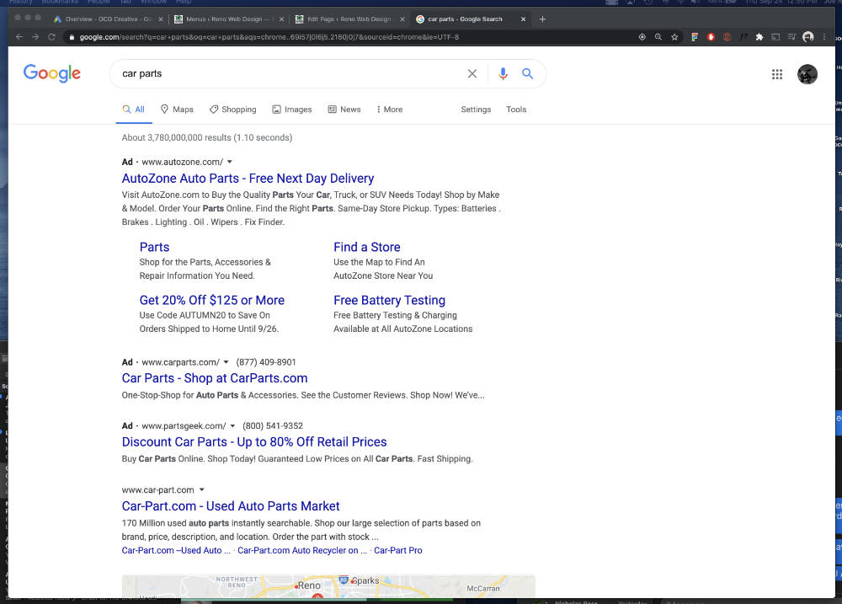The image size is (842, 604).
Task: Click the car parts search input field
Action: tap(290, 73)
